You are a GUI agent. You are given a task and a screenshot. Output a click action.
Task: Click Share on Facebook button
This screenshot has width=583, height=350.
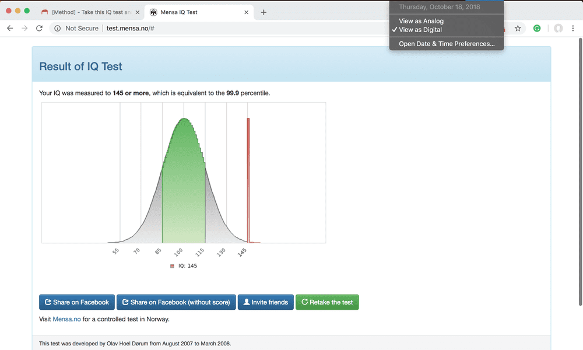(x=77, y=302)
